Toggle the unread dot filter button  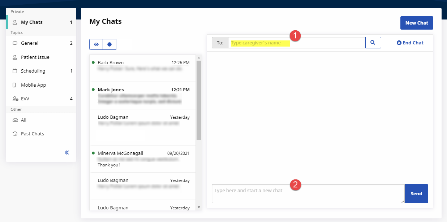pyautogui.click(x=109, y=44)
